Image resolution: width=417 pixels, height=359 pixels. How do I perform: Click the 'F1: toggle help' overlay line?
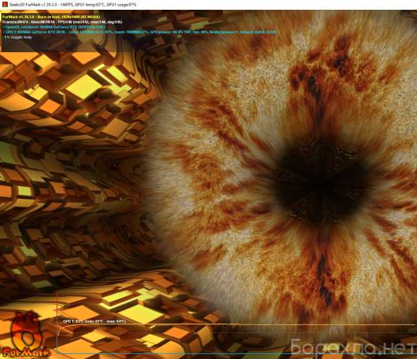(x=16, y=37)
